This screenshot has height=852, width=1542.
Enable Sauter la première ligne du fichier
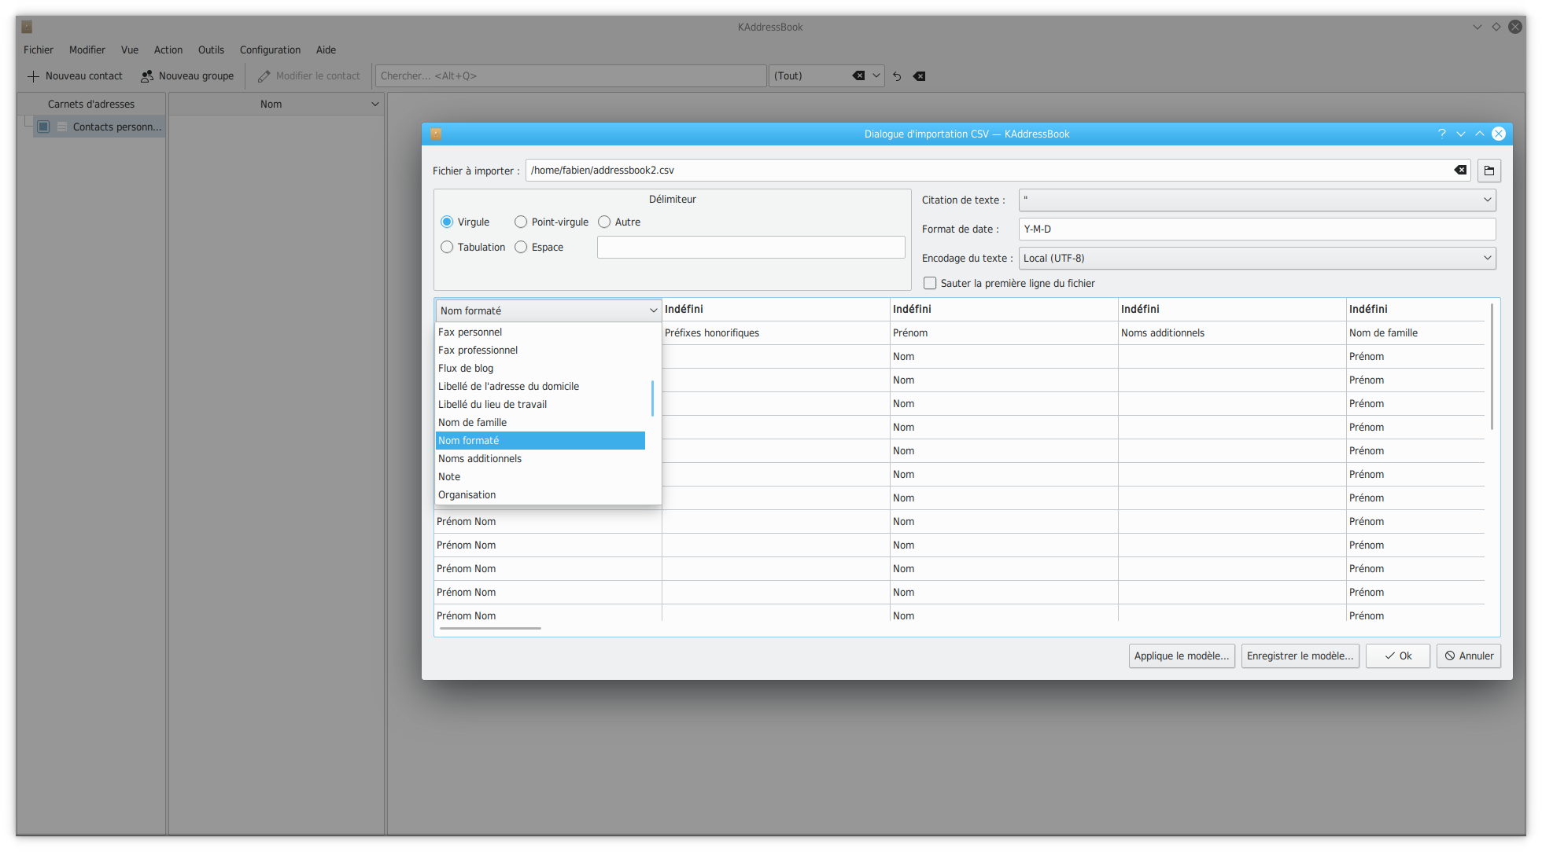tap(930, 283)
